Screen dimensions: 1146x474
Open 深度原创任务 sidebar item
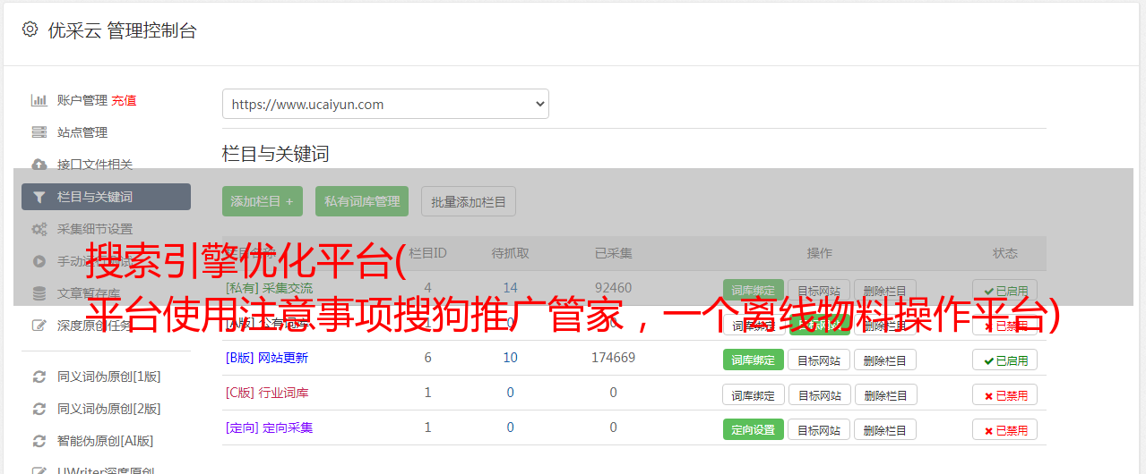click(x=95, y=326)
